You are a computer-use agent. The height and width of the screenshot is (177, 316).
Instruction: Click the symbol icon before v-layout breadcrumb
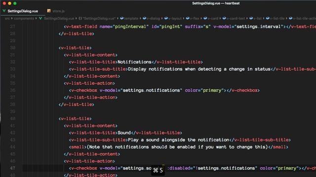tap(166, 18)
